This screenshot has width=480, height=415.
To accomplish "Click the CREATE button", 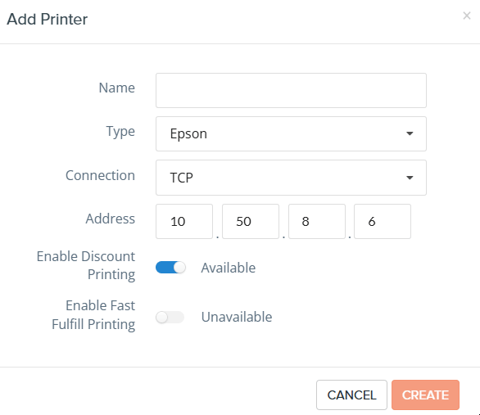I will (x=425, y=395).
